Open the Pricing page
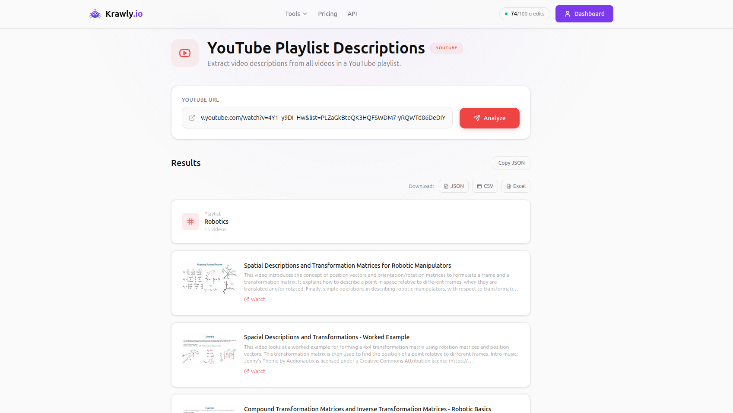 coord(327,14)
